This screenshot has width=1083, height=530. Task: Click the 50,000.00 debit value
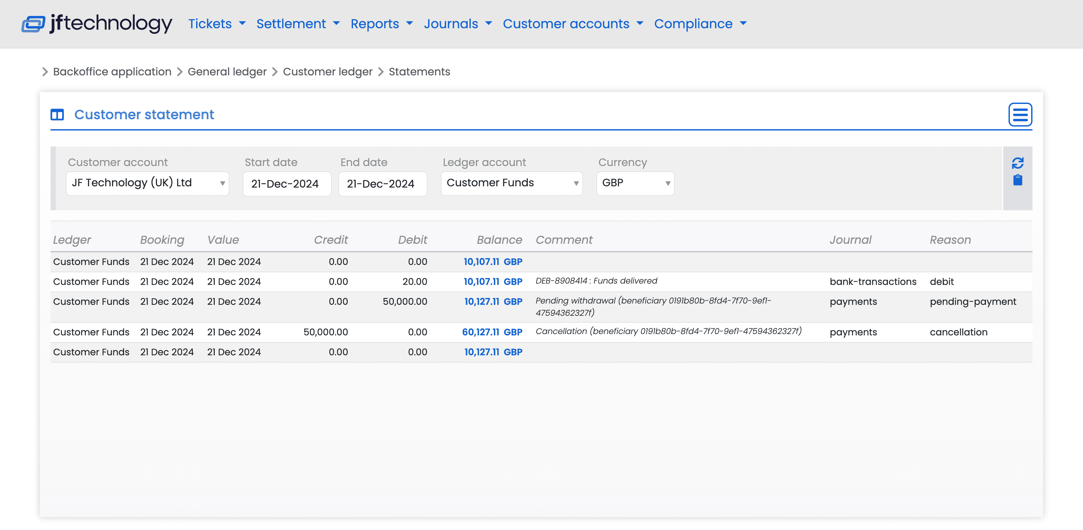tap(405, 302)
